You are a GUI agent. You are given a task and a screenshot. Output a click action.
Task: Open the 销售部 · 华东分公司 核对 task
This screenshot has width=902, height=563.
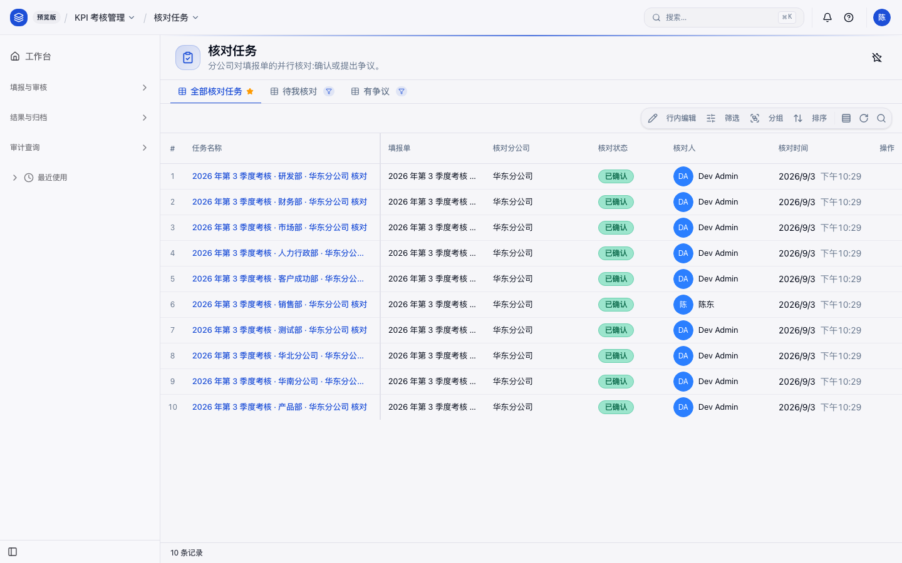click(x=279, y=305)
